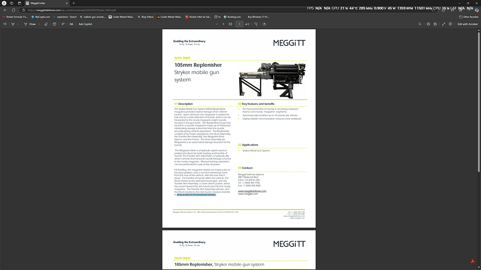Rotate the PDF page
Image resolution: width=481 pixels, height=270 pixels.
click(256, 24)
